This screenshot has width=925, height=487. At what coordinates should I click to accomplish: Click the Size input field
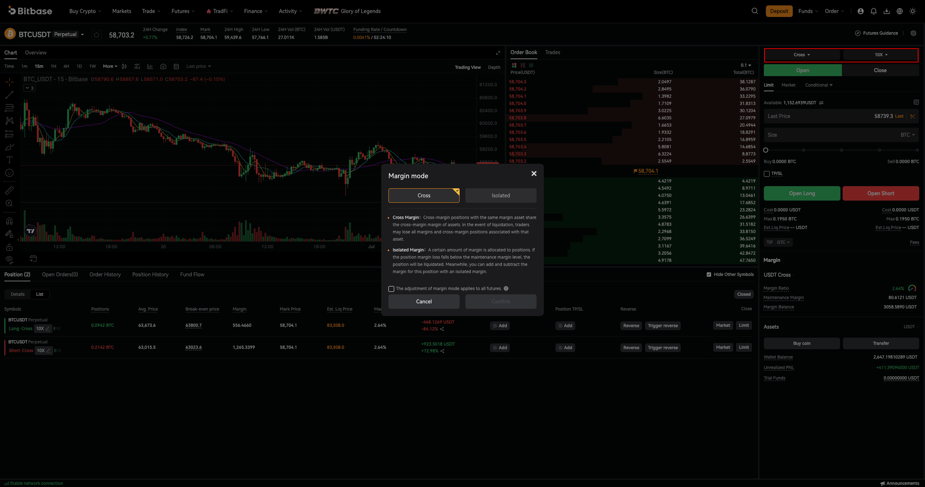(x=841, y=135)
